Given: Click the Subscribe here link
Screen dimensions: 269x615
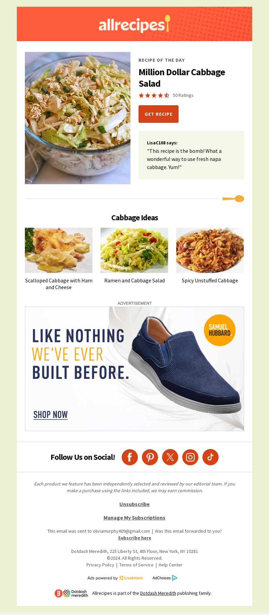Looking at the screenshot, I should point(134,538).
